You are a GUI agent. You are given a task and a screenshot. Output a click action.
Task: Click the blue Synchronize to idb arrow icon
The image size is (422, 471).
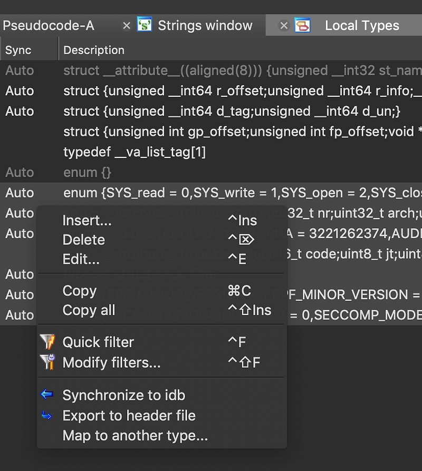click(47, 395)
